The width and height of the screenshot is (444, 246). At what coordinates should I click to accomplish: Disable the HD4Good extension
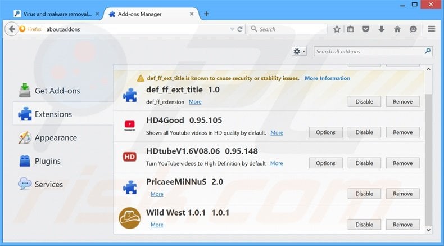[x=364, y=132]
